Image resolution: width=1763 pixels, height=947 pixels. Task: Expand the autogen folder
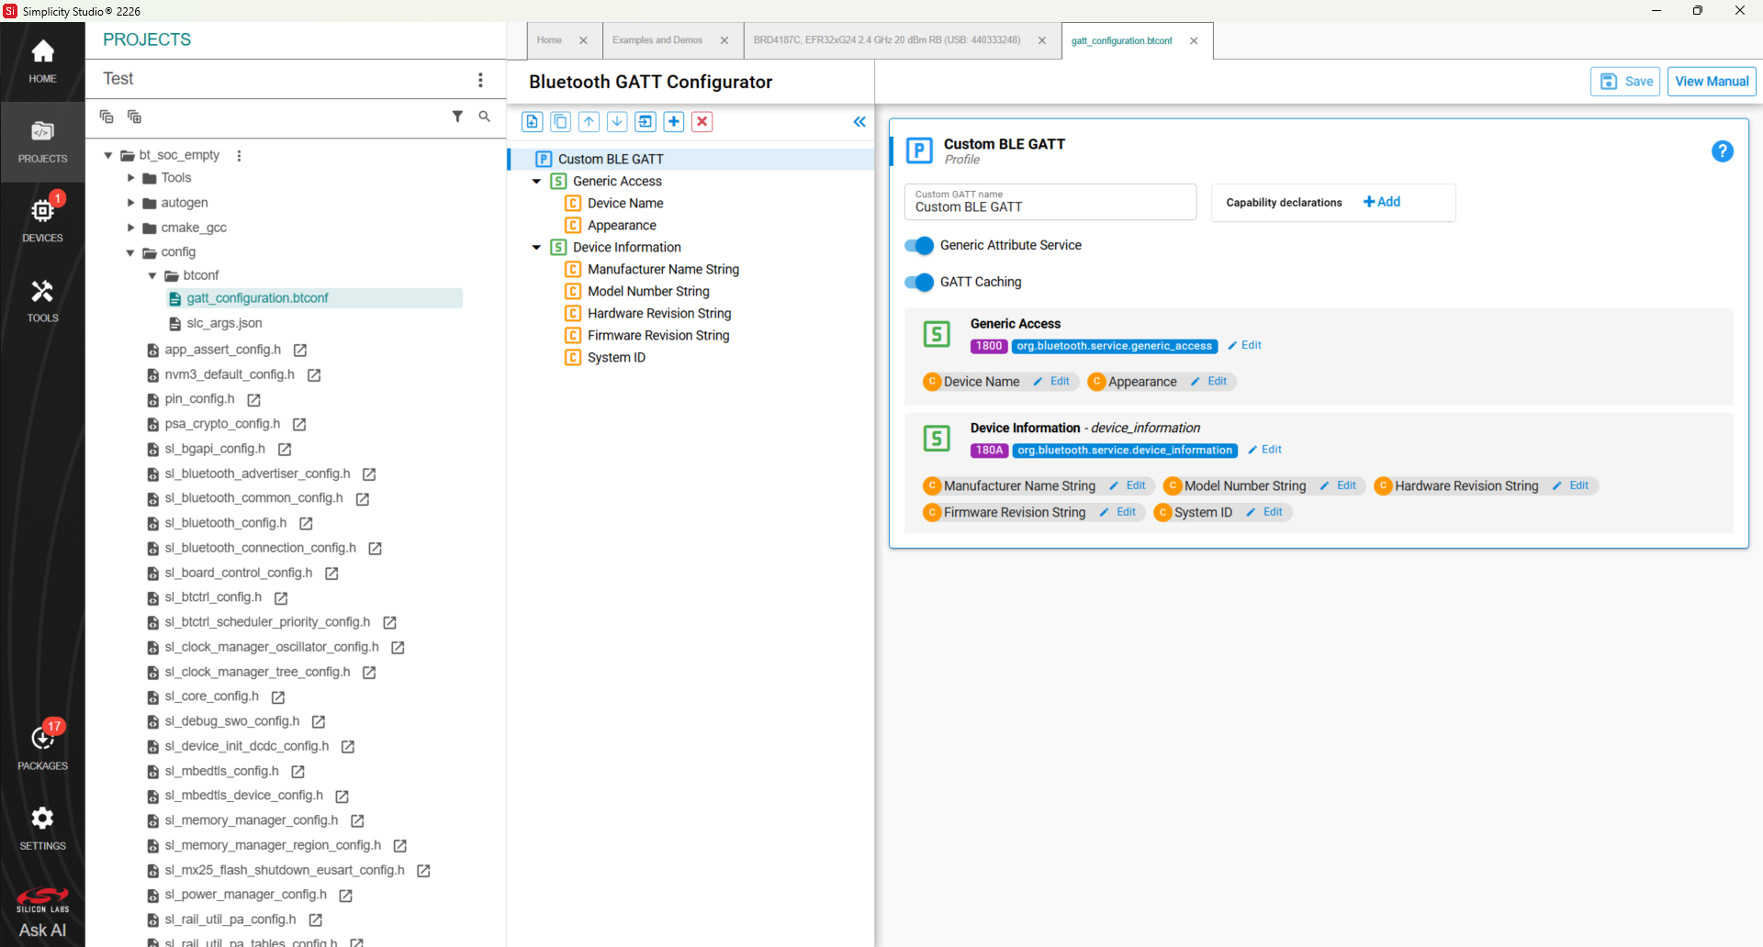point(130,203)
